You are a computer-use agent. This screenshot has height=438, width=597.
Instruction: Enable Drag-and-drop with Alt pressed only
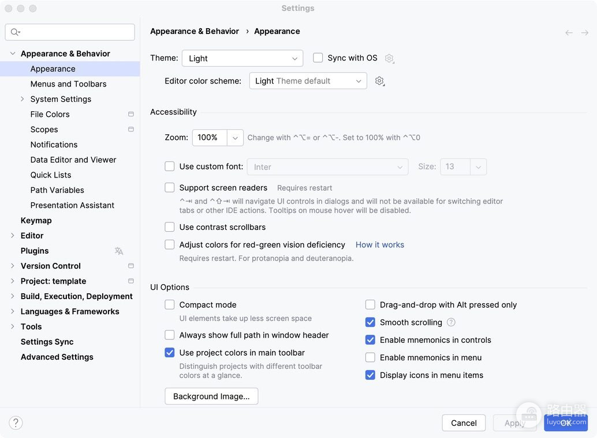pos(370,304)
